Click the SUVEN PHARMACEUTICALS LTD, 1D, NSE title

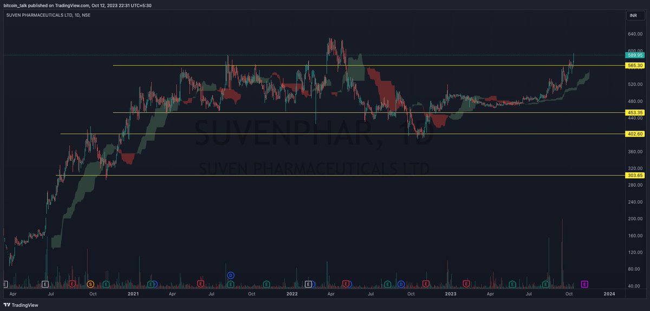tap(48, 15)
